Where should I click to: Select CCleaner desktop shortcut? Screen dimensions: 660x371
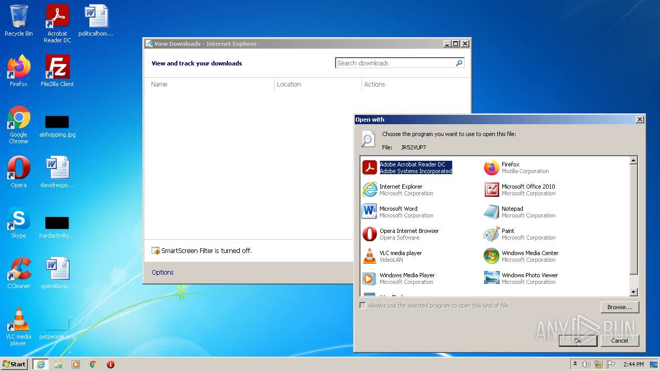[x=19, y=273]
